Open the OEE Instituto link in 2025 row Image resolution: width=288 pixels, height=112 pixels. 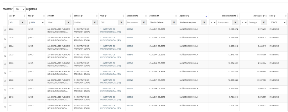pyautogui.click(x=110, y=39)
